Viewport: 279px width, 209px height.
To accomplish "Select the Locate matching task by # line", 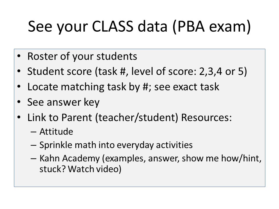I will pos(123,87).
